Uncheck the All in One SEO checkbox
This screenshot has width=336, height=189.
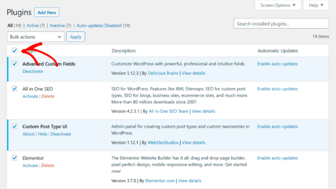click(x=15, y=89)
